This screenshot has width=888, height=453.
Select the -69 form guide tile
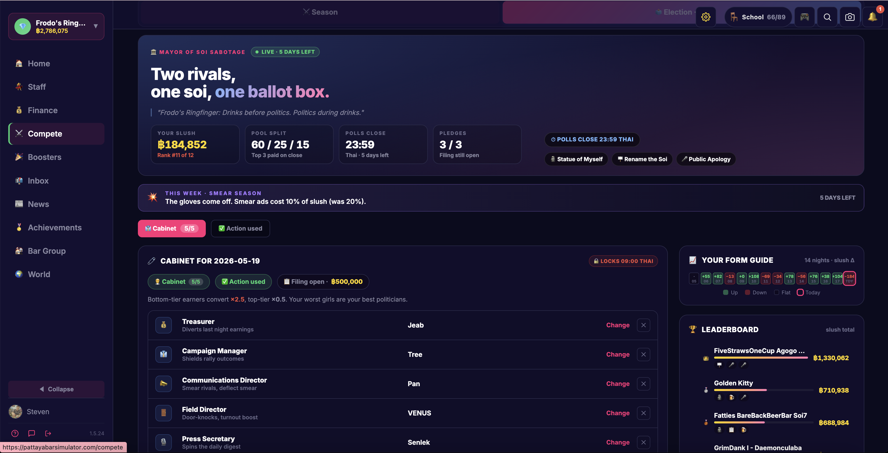pyautogui.click(x=766, y=278)
